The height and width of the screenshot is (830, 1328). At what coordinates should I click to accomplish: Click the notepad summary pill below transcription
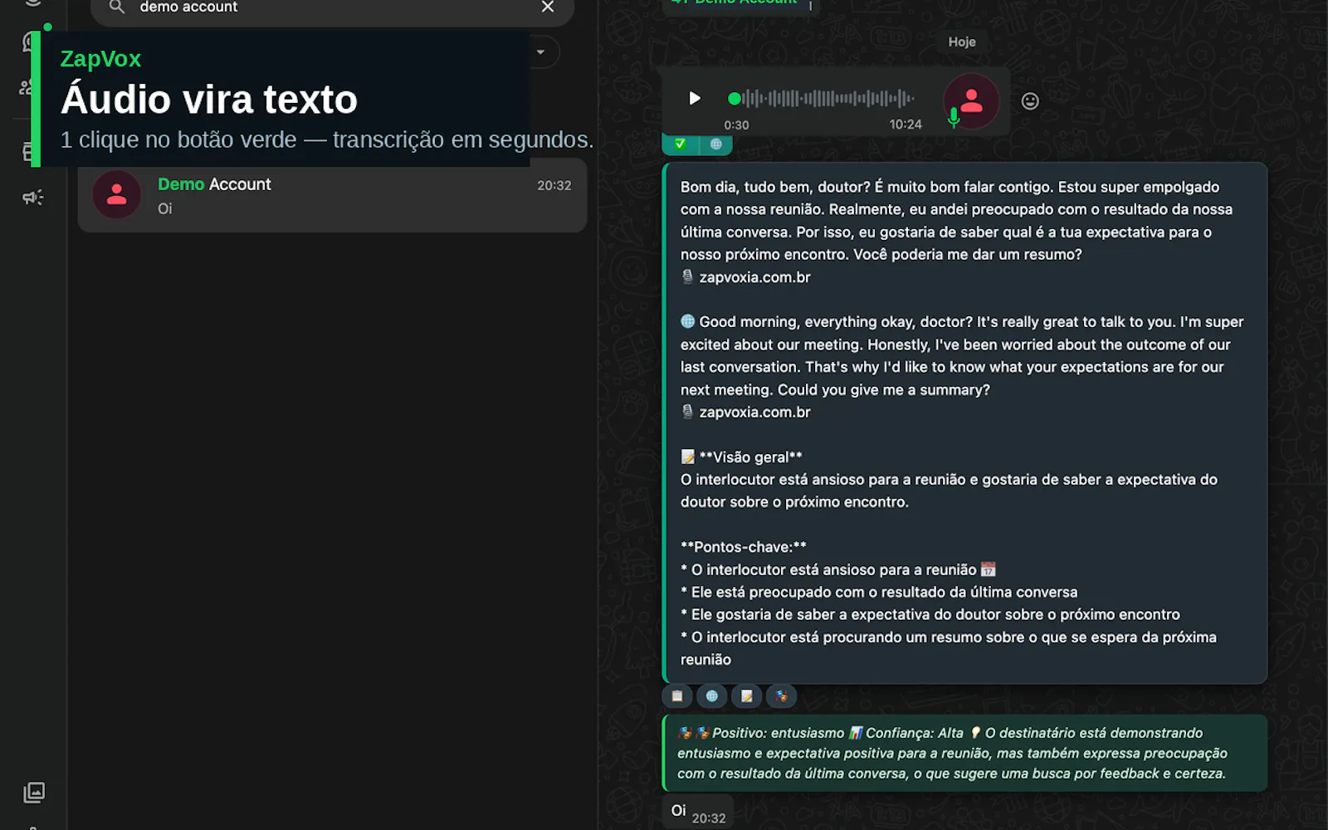pyautogui.click(x=747, y=696)
